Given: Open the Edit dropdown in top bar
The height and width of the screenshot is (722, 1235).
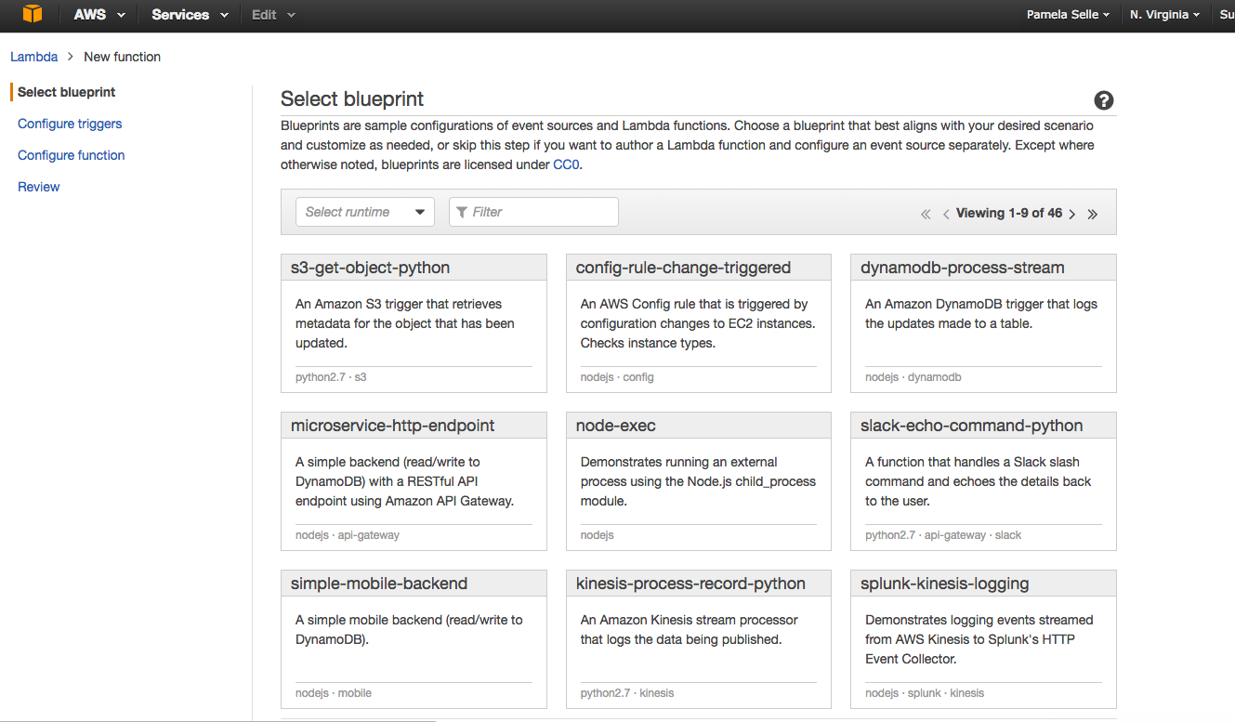Looking at the screenshot, I should pyautogui.click(x=273, y=15).
